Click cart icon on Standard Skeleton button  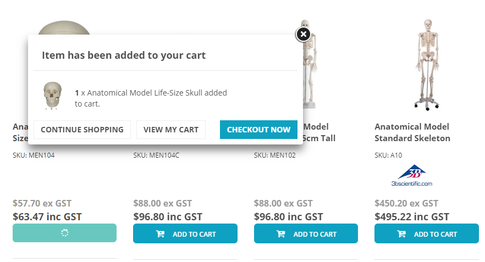[x=401, y=234]
